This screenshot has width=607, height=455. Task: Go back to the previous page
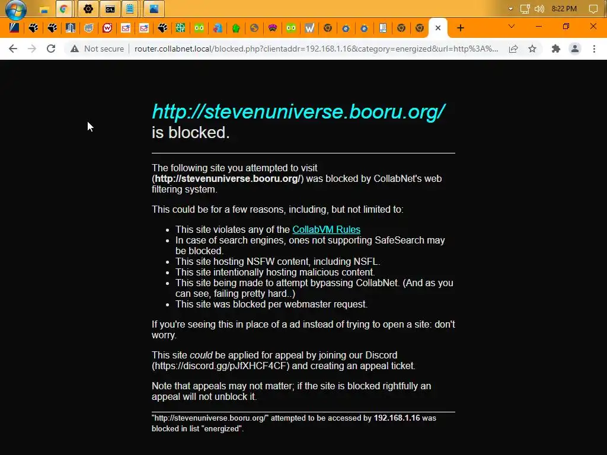[13, 49]
